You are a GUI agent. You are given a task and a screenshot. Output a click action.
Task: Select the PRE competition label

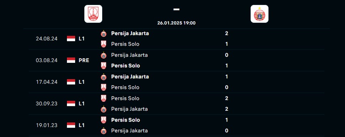(x=84, y=60)
